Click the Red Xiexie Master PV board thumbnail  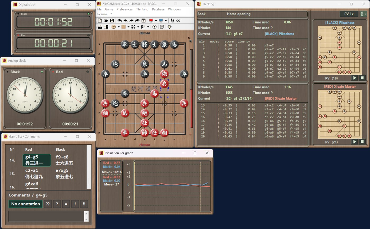click(x=339, y=114)
